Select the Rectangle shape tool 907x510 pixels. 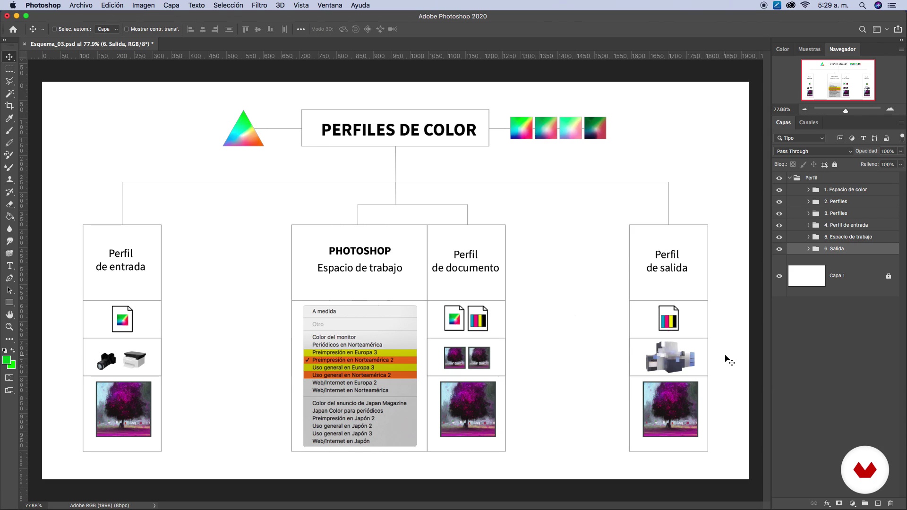[9, 302]
